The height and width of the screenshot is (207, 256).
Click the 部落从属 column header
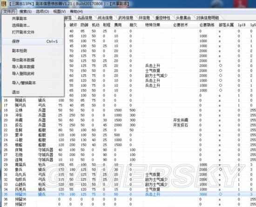(226, 25)
